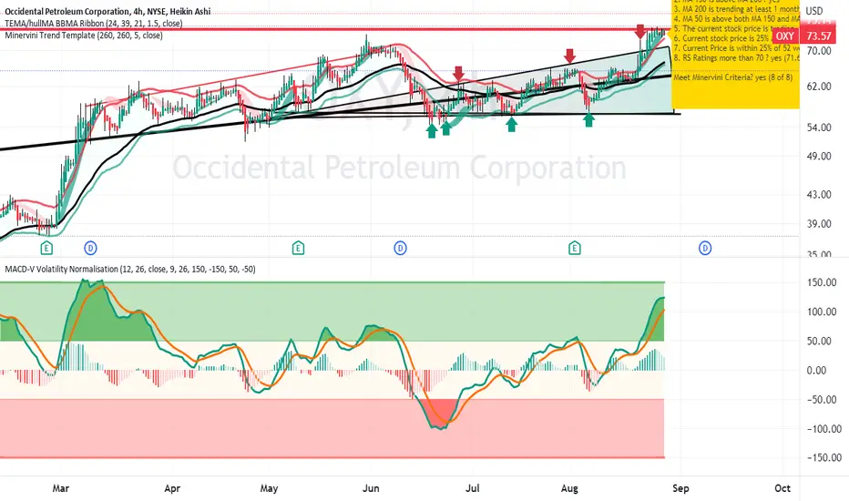Click the 'MA 50 is above both MA 150' line

click(x=736, y=19)
